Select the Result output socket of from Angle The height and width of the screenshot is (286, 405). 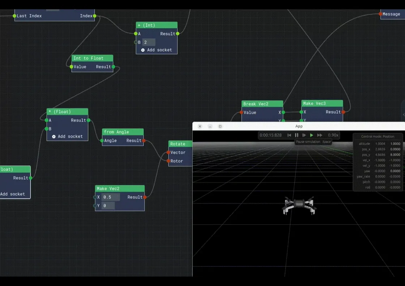point(144,140)
